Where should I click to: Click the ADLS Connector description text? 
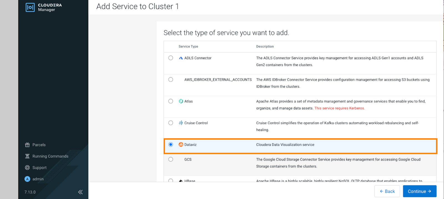tap(340, 61)
